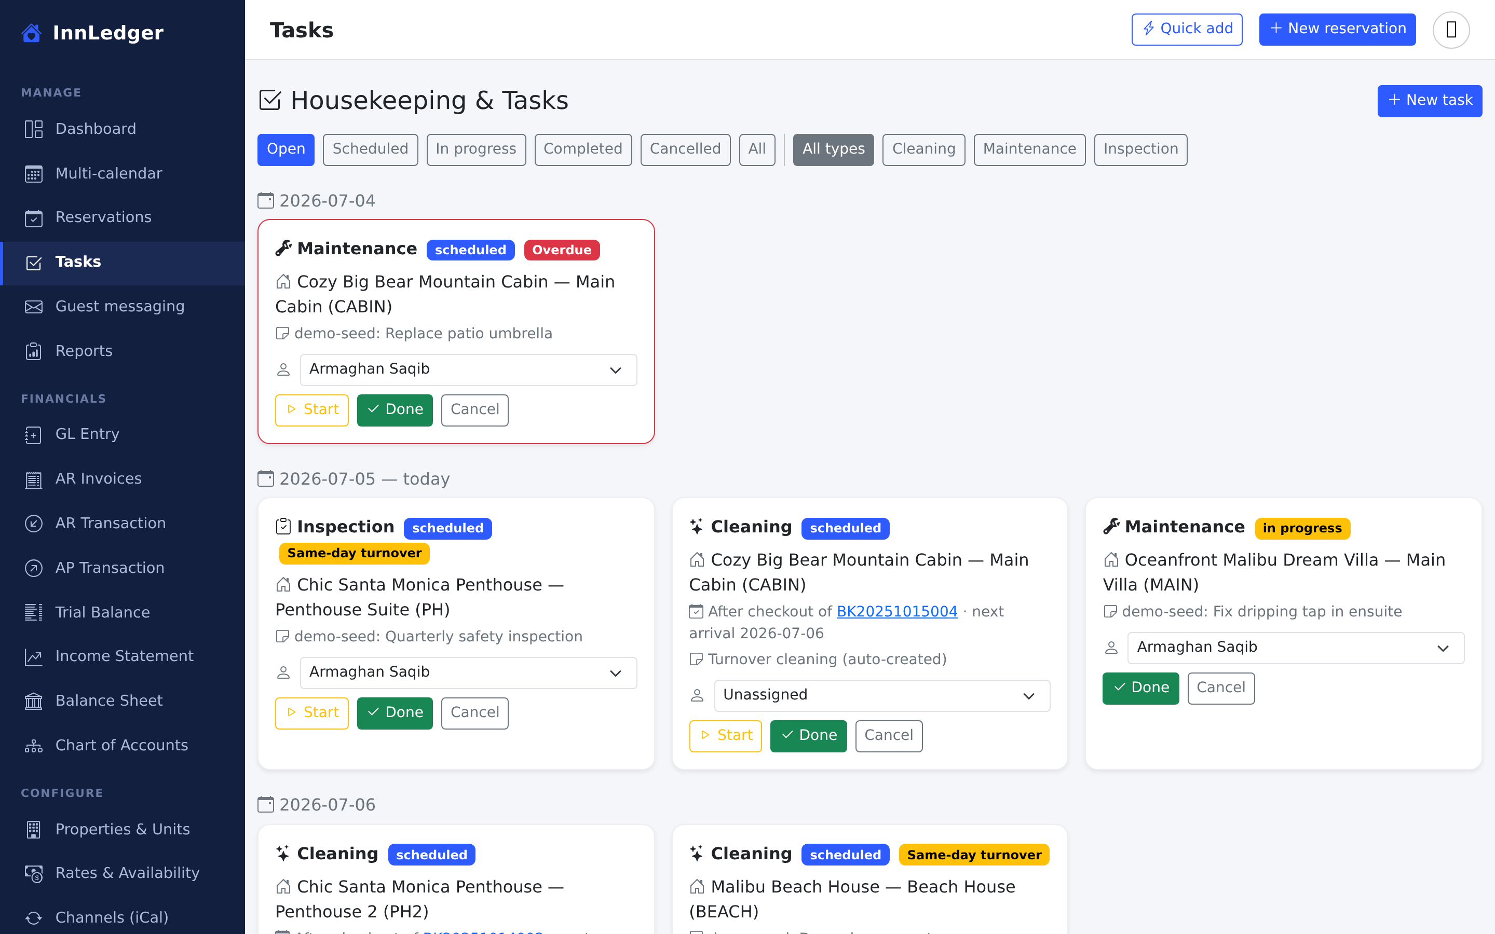Click the wrench icon on overdue Maintenance card
Image resolution: width=1495 pixels, height=934 pixels.
283,249
